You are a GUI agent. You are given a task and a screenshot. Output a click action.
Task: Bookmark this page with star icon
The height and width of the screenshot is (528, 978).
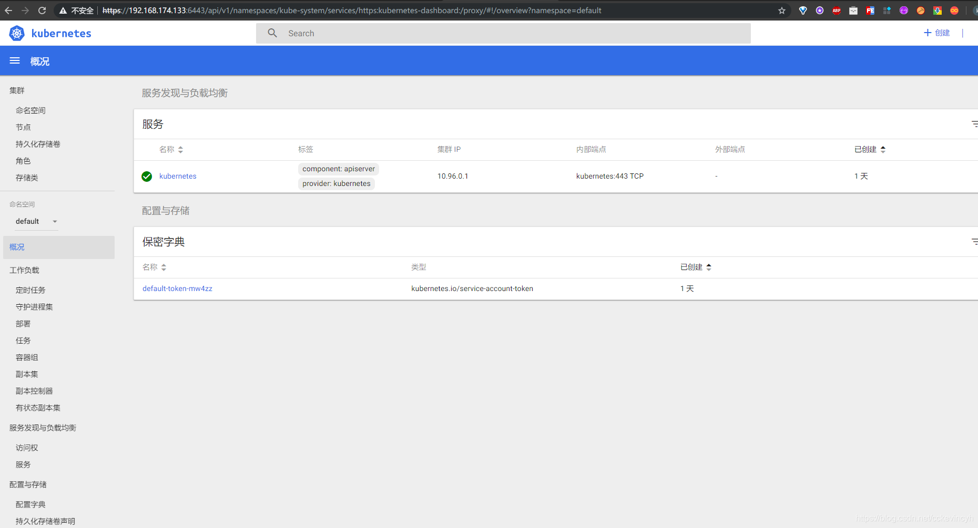click(782, 11)
